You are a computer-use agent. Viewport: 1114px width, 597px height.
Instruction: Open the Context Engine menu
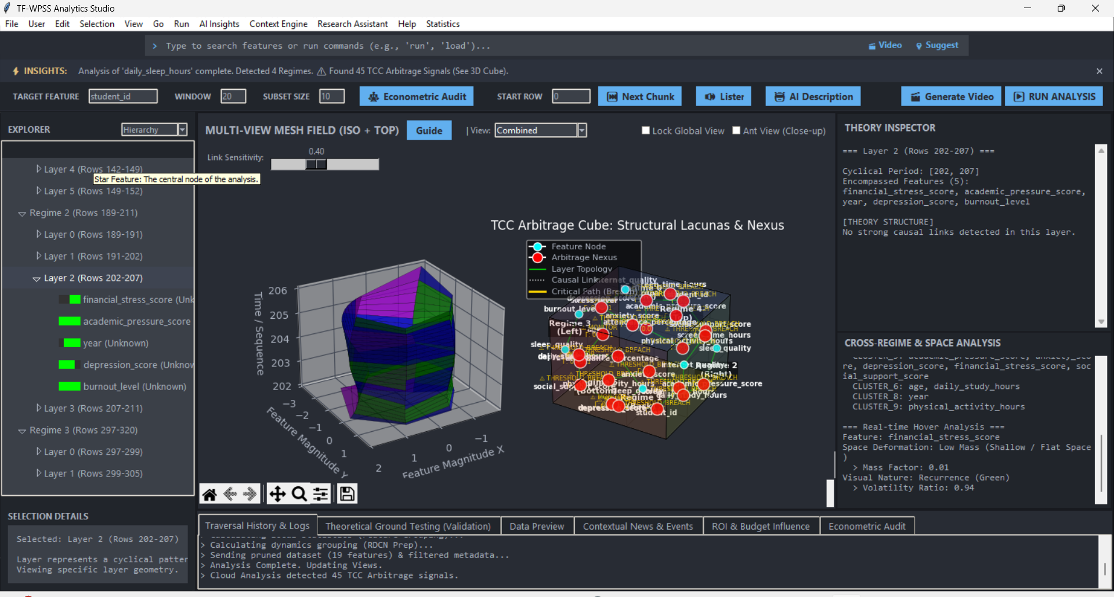click(x=278, y=24)
